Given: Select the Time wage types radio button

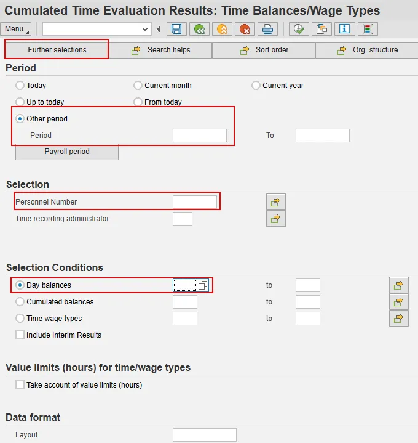Looking at the screenshot, I should pyautogui.click(x=20, y=319).
